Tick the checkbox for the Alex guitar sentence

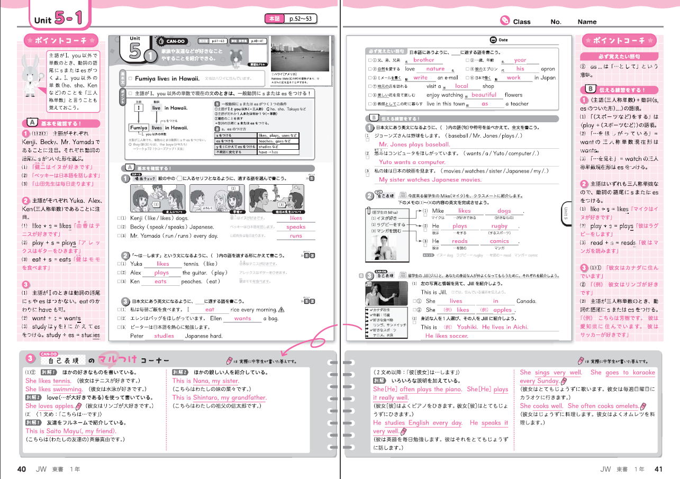[119, 273]
